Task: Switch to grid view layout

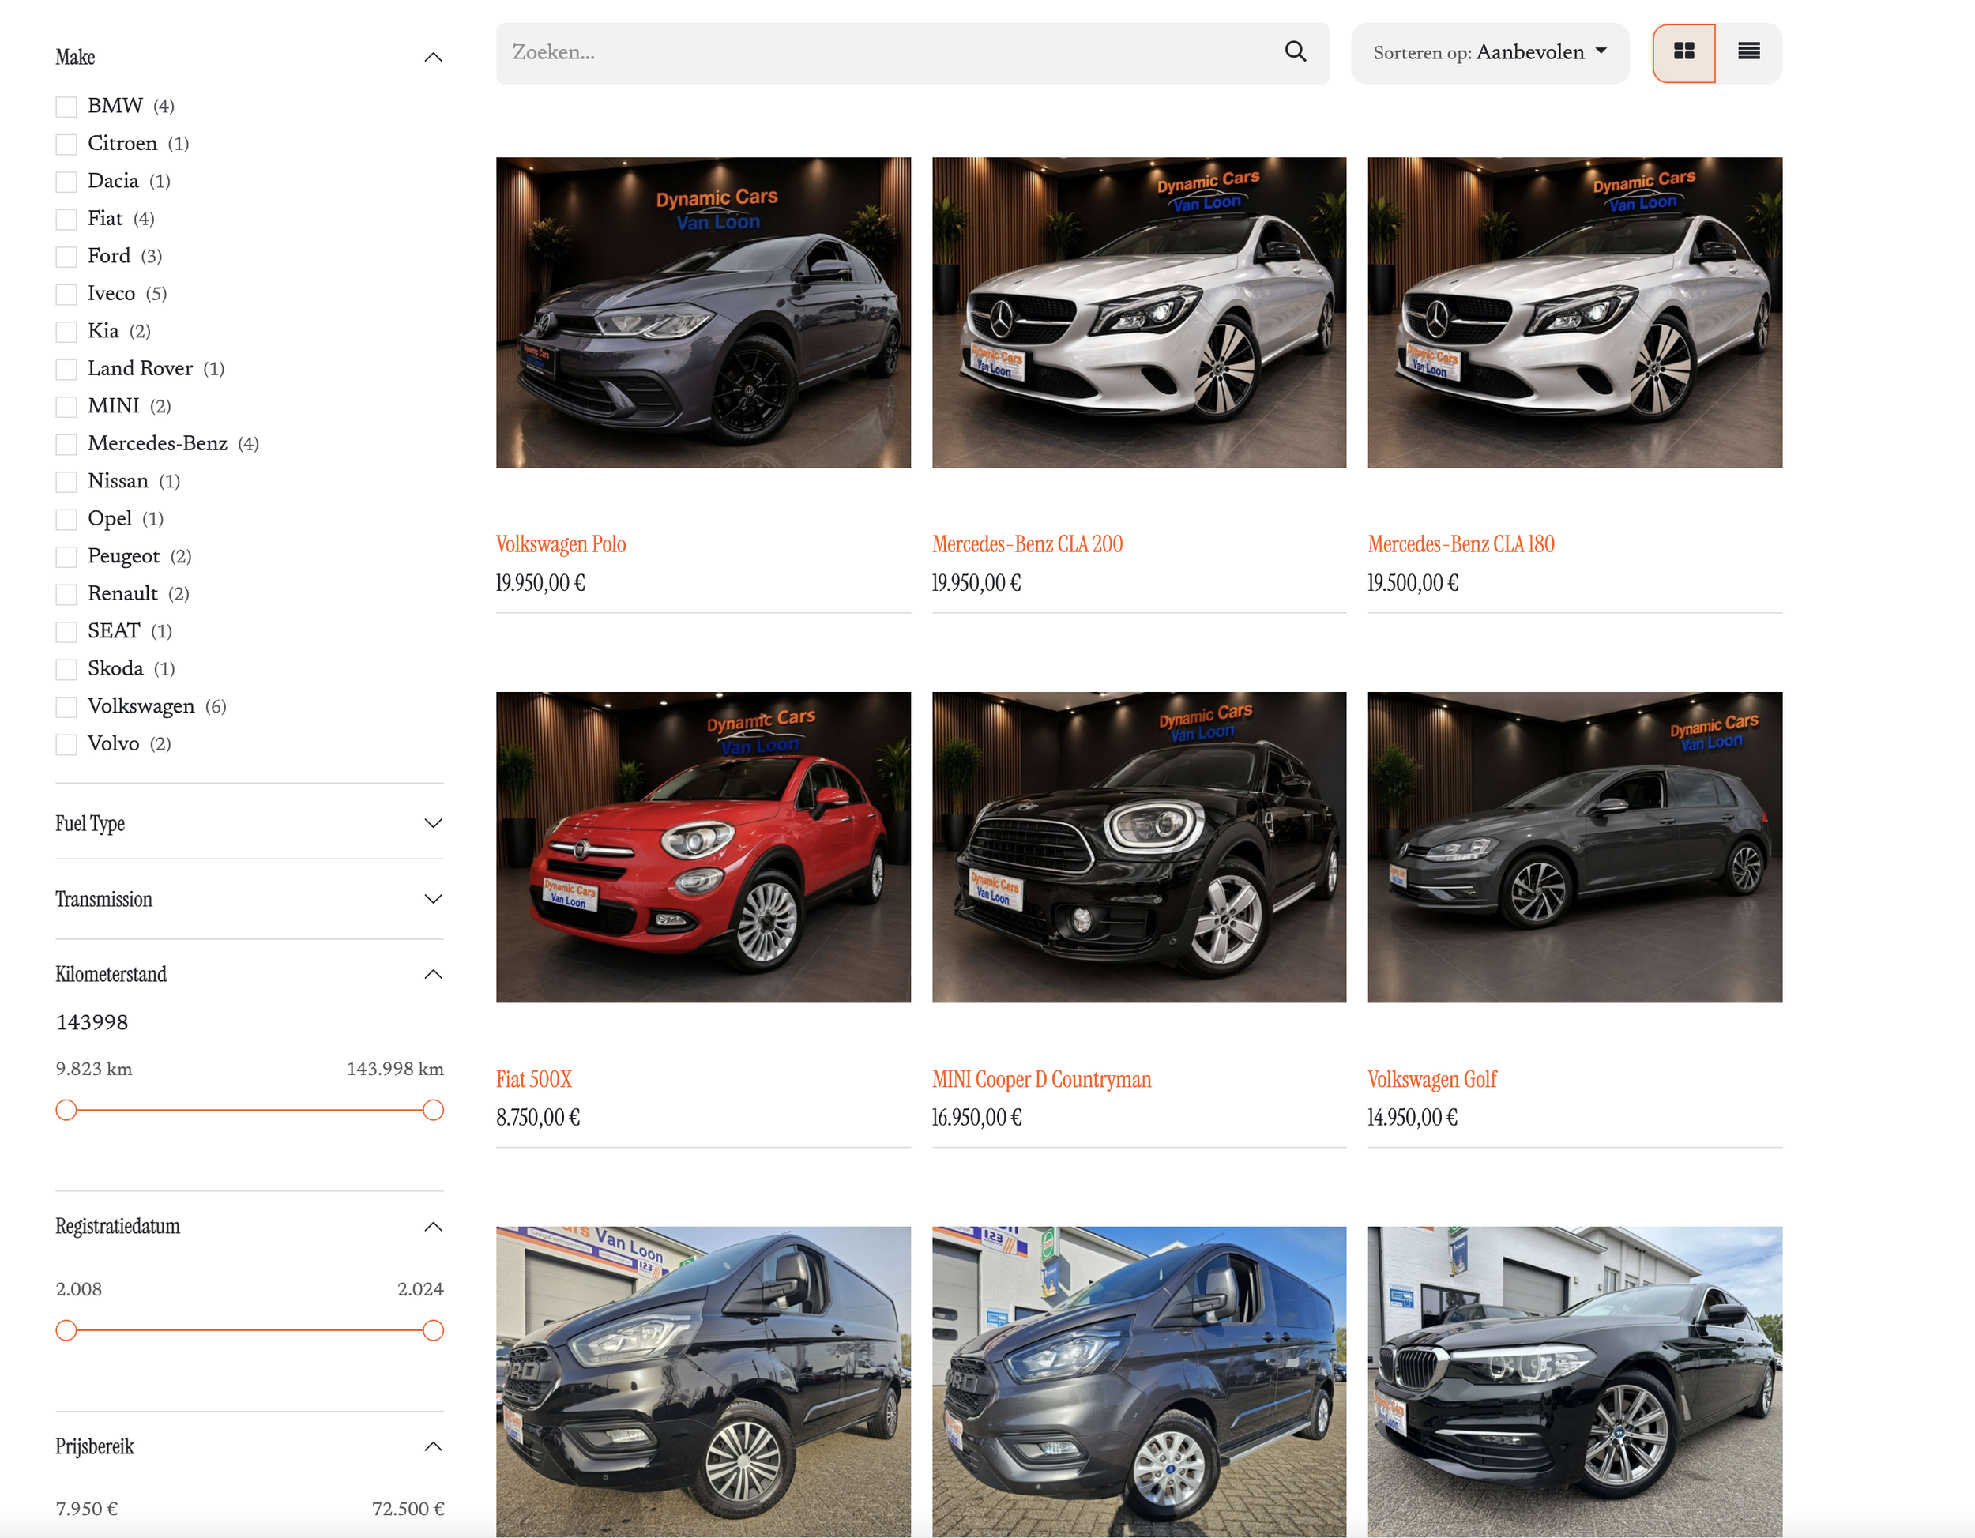Action: [1683, 52]
